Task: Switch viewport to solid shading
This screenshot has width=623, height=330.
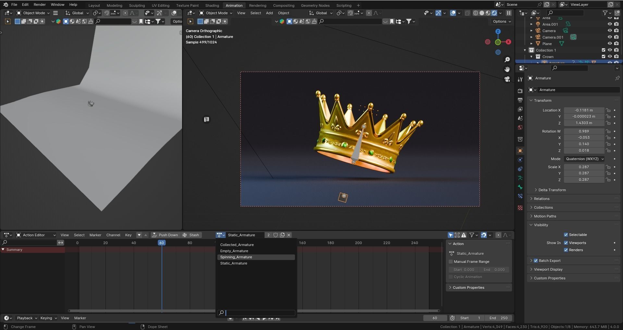Action: (x=482, y=13)
